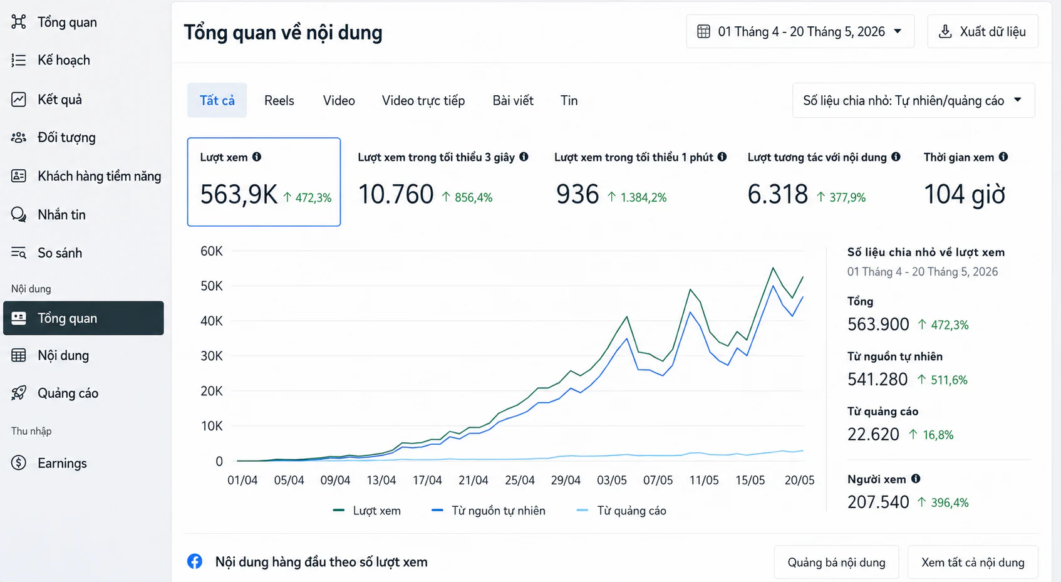Click the Quảng cáo rocket icon
The width and height of the screenshot is (1061, 582).
(x=19, y=393)
